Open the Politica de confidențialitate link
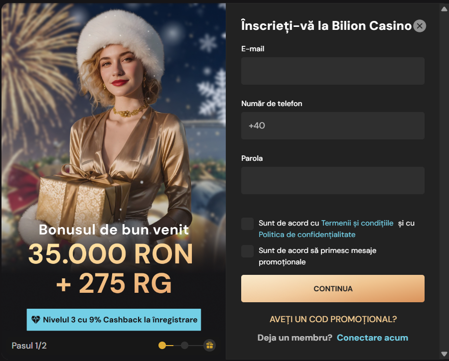 (x=307, y=234)
